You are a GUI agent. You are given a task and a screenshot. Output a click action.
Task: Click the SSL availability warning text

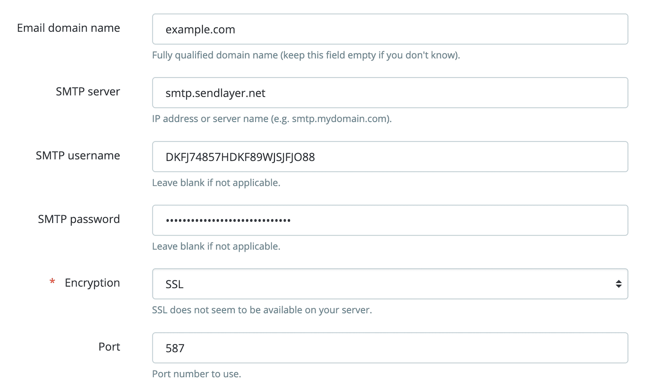[262, 309]
